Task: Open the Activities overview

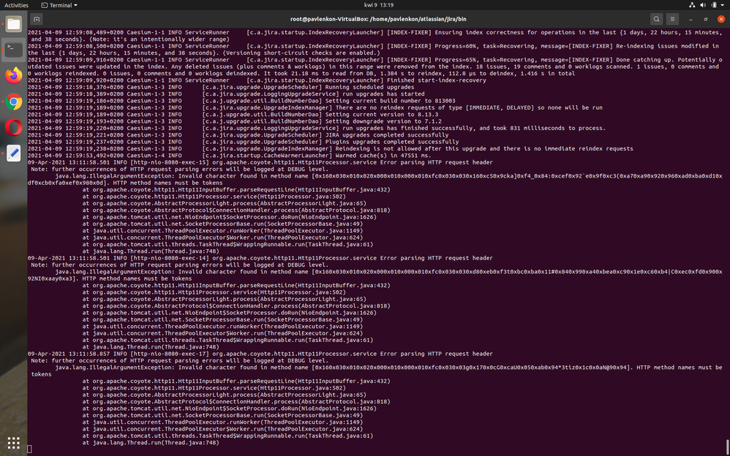Action: click(x=16, y=5)
